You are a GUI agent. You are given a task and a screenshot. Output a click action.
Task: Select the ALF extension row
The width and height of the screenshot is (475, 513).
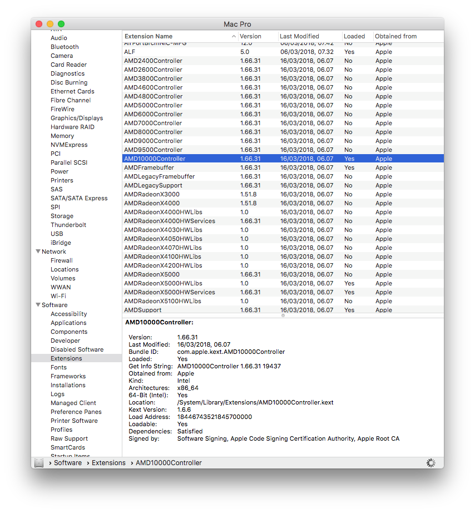[283, 52]
